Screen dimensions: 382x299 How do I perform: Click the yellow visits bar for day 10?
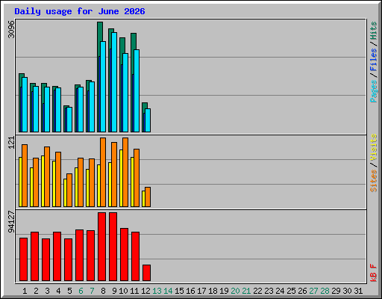pyautogui.click(x=121, y=178)
